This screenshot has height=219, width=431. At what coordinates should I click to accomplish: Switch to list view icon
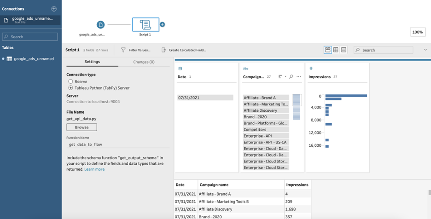coord(344,50)
